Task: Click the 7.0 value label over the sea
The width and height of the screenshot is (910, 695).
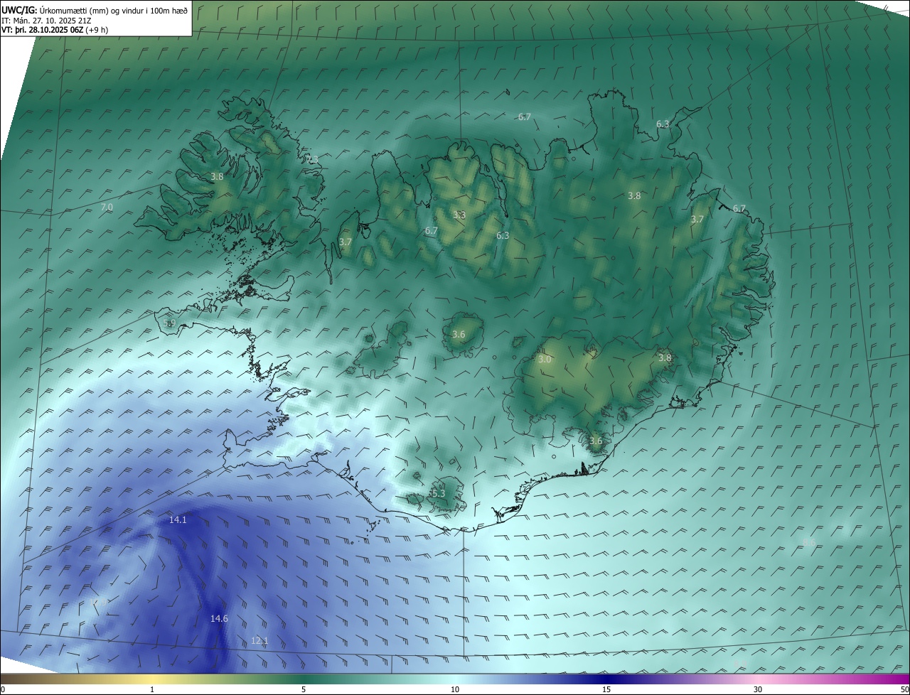Action: 107,208
